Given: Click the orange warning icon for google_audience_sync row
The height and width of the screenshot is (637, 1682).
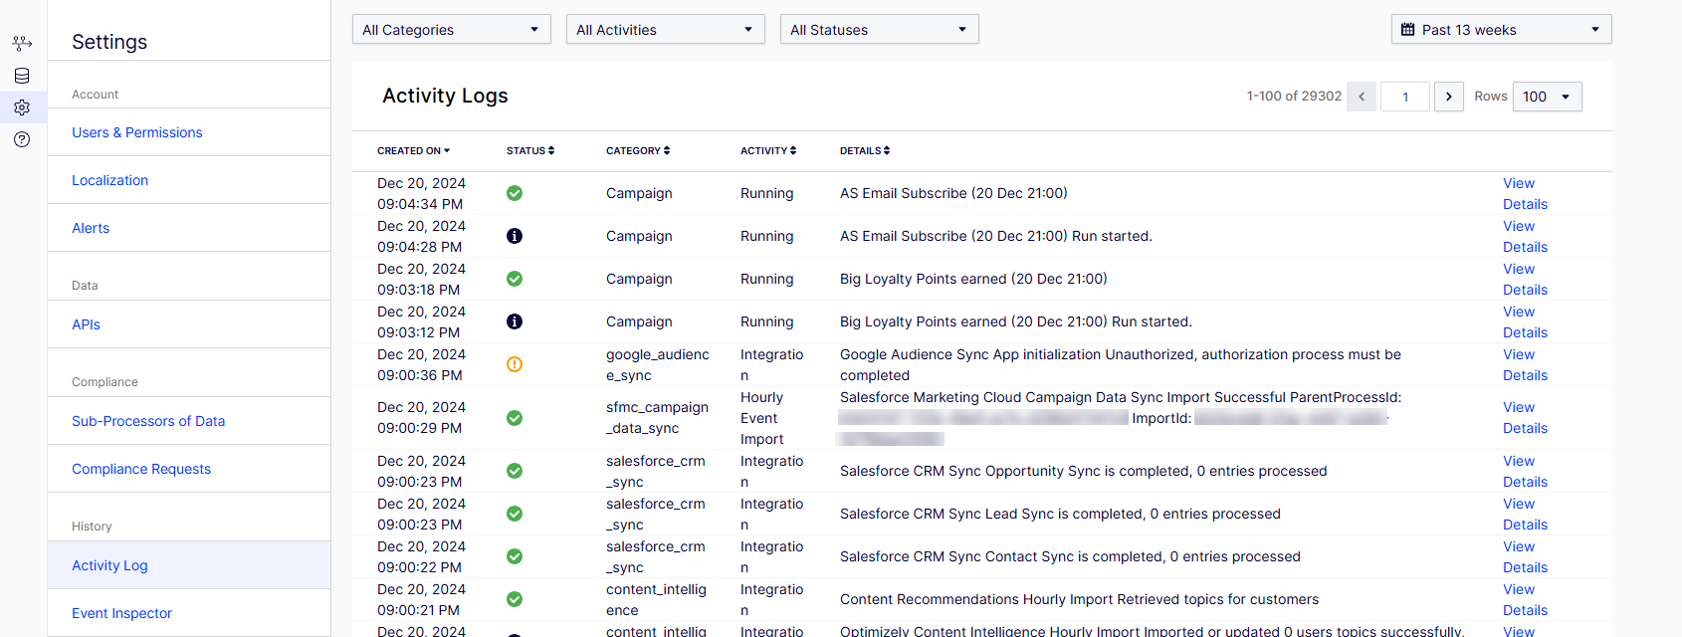Looking at the screenshot, I should tap(515, 364).
